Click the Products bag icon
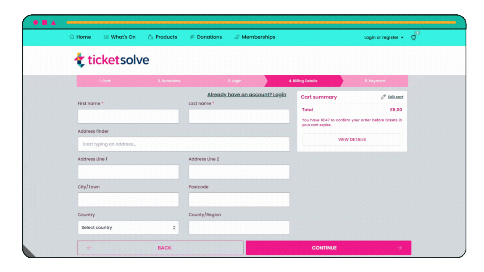Viewport: 484px width, 272px height. tap(150, 37)
